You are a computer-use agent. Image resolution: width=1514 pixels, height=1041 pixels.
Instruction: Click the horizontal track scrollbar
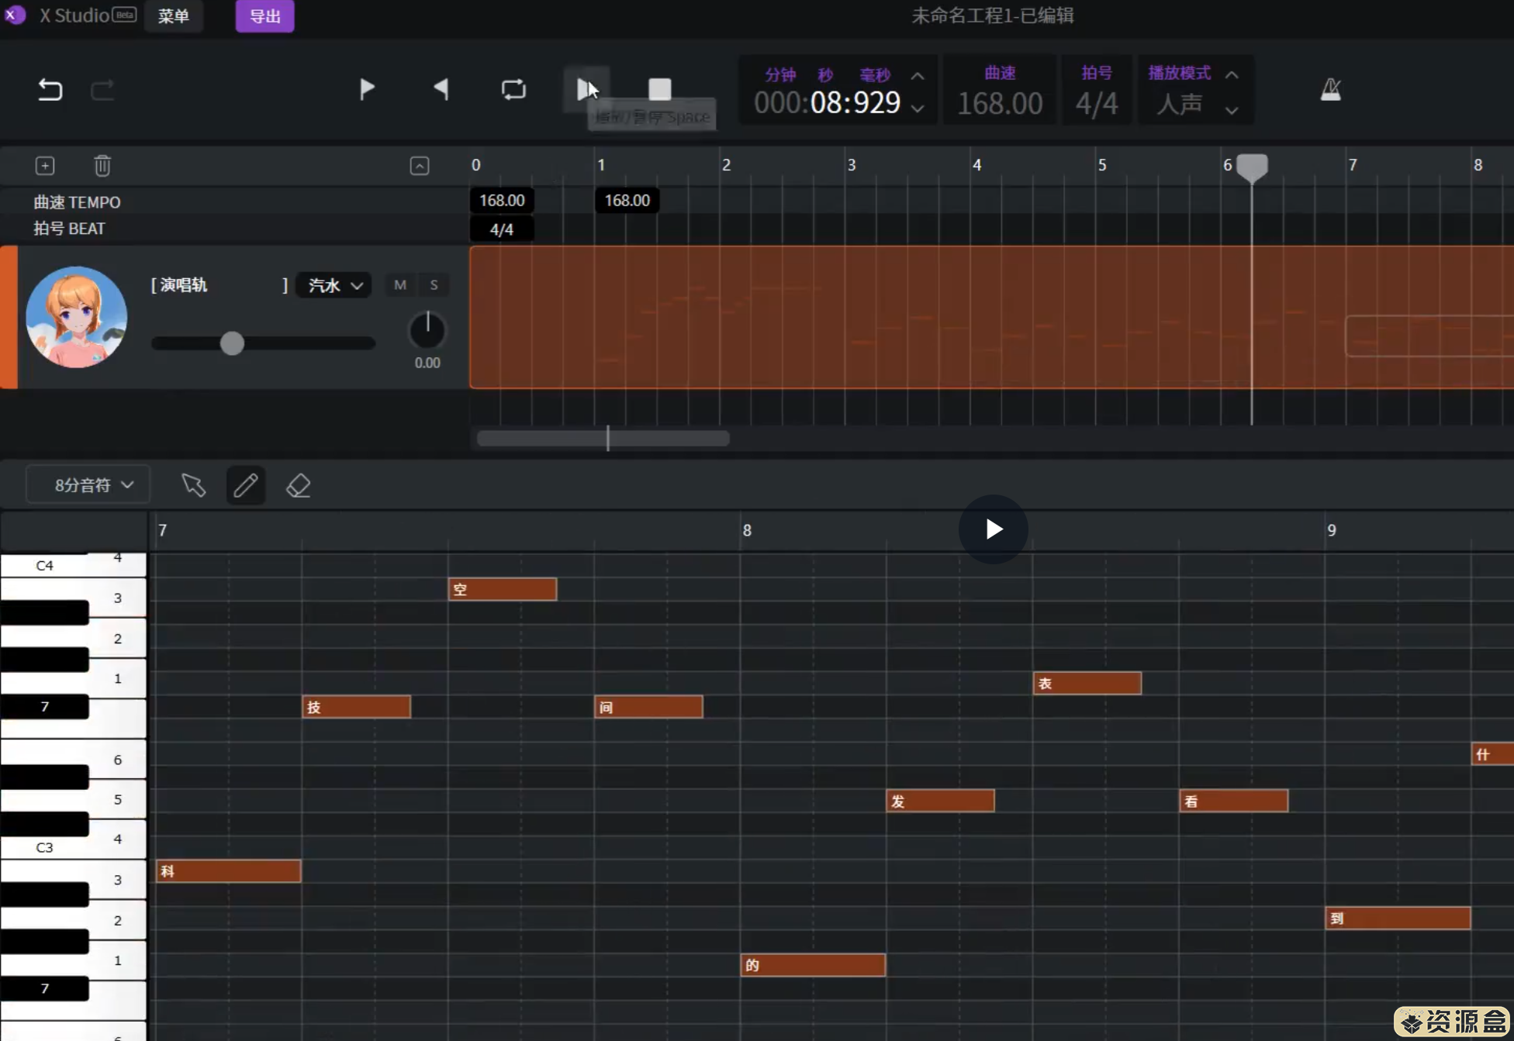pos(603,439)
